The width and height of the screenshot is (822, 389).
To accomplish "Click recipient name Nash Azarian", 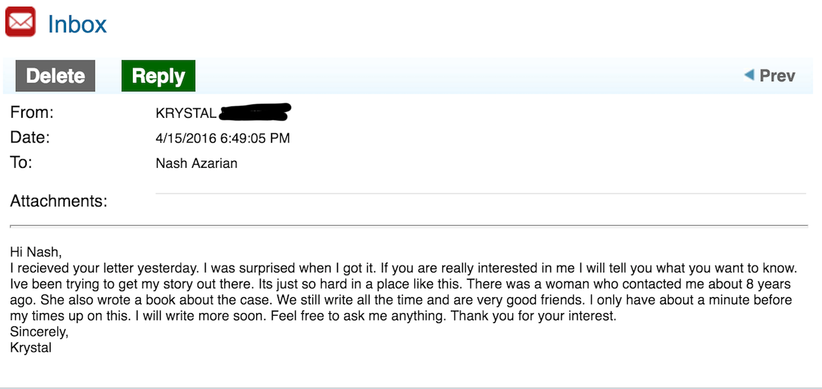I will coord(197,163).
